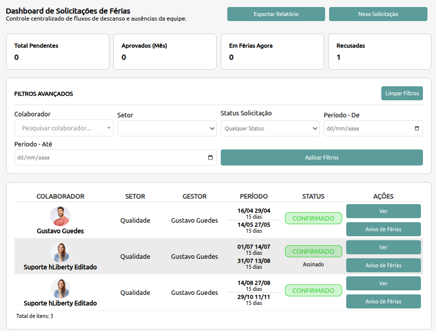The width and height of the screenshot is (436, 331).
Task: Apply filters with Aplicar Filtros button
Action: (322, 157)
